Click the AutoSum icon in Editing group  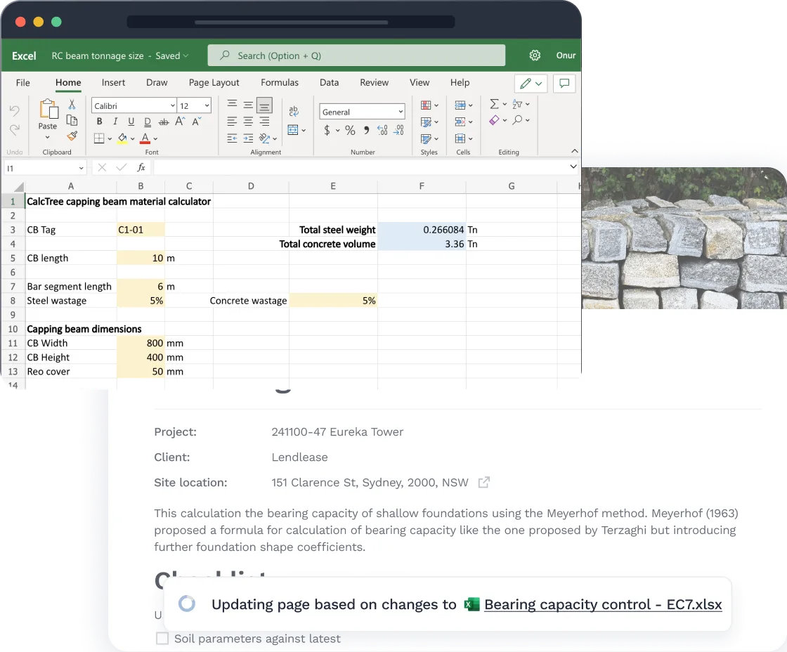[x=495, y=104]
